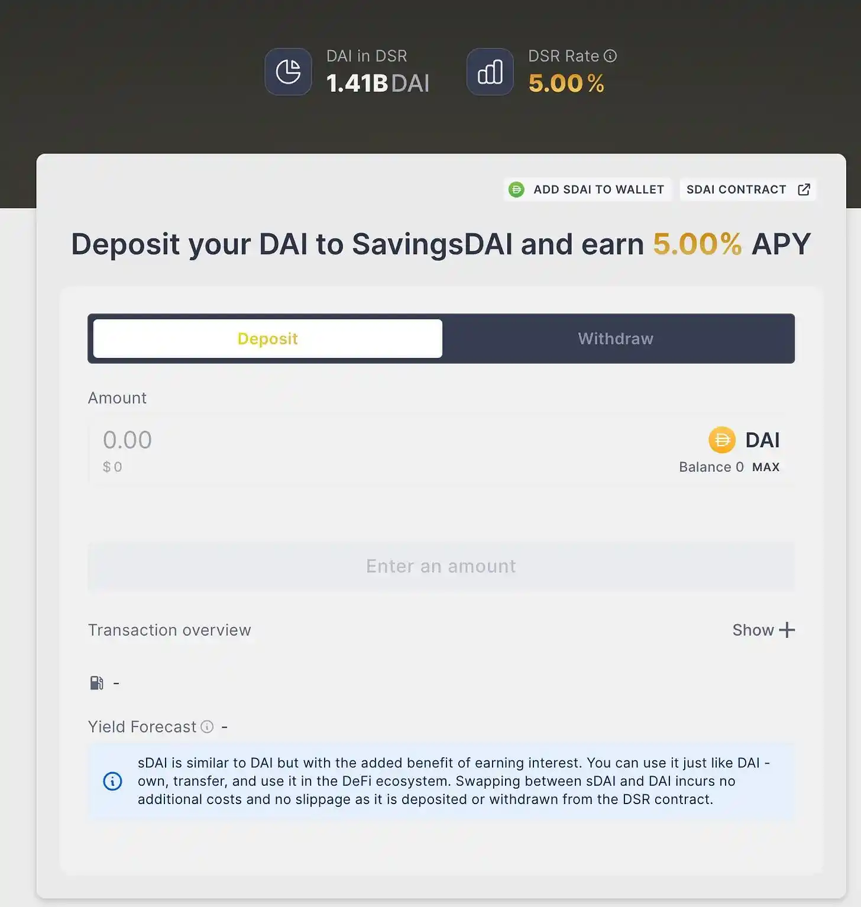Click the info icon beside DSR Rate
This screenshot has height=907, width=861.
[610, 56]
